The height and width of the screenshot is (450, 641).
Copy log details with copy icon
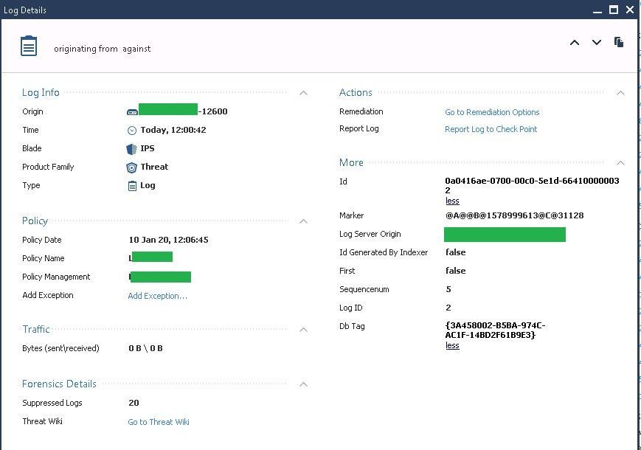point(619,43)
